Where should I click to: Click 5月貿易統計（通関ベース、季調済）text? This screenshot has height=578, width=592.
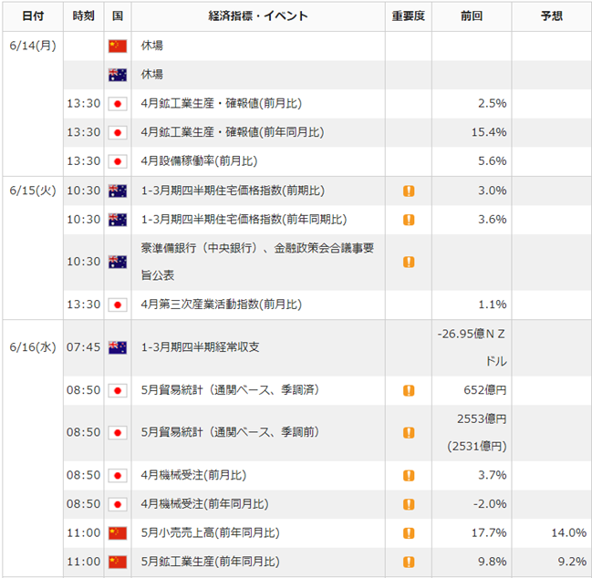click(x=230, y=390)
